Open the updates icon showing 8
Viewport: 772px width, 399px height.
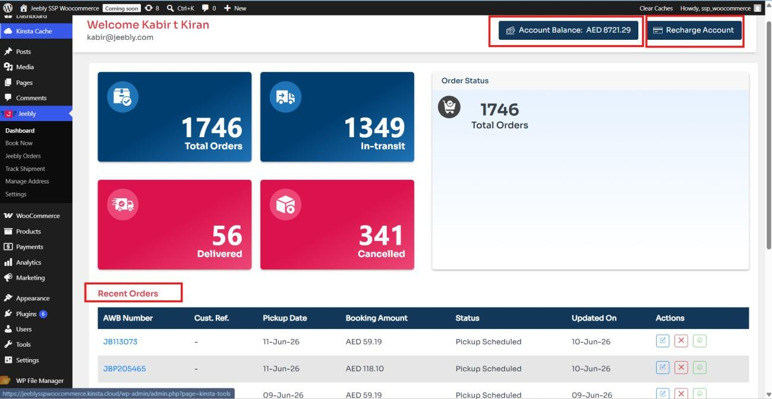[x=152, y=8]
